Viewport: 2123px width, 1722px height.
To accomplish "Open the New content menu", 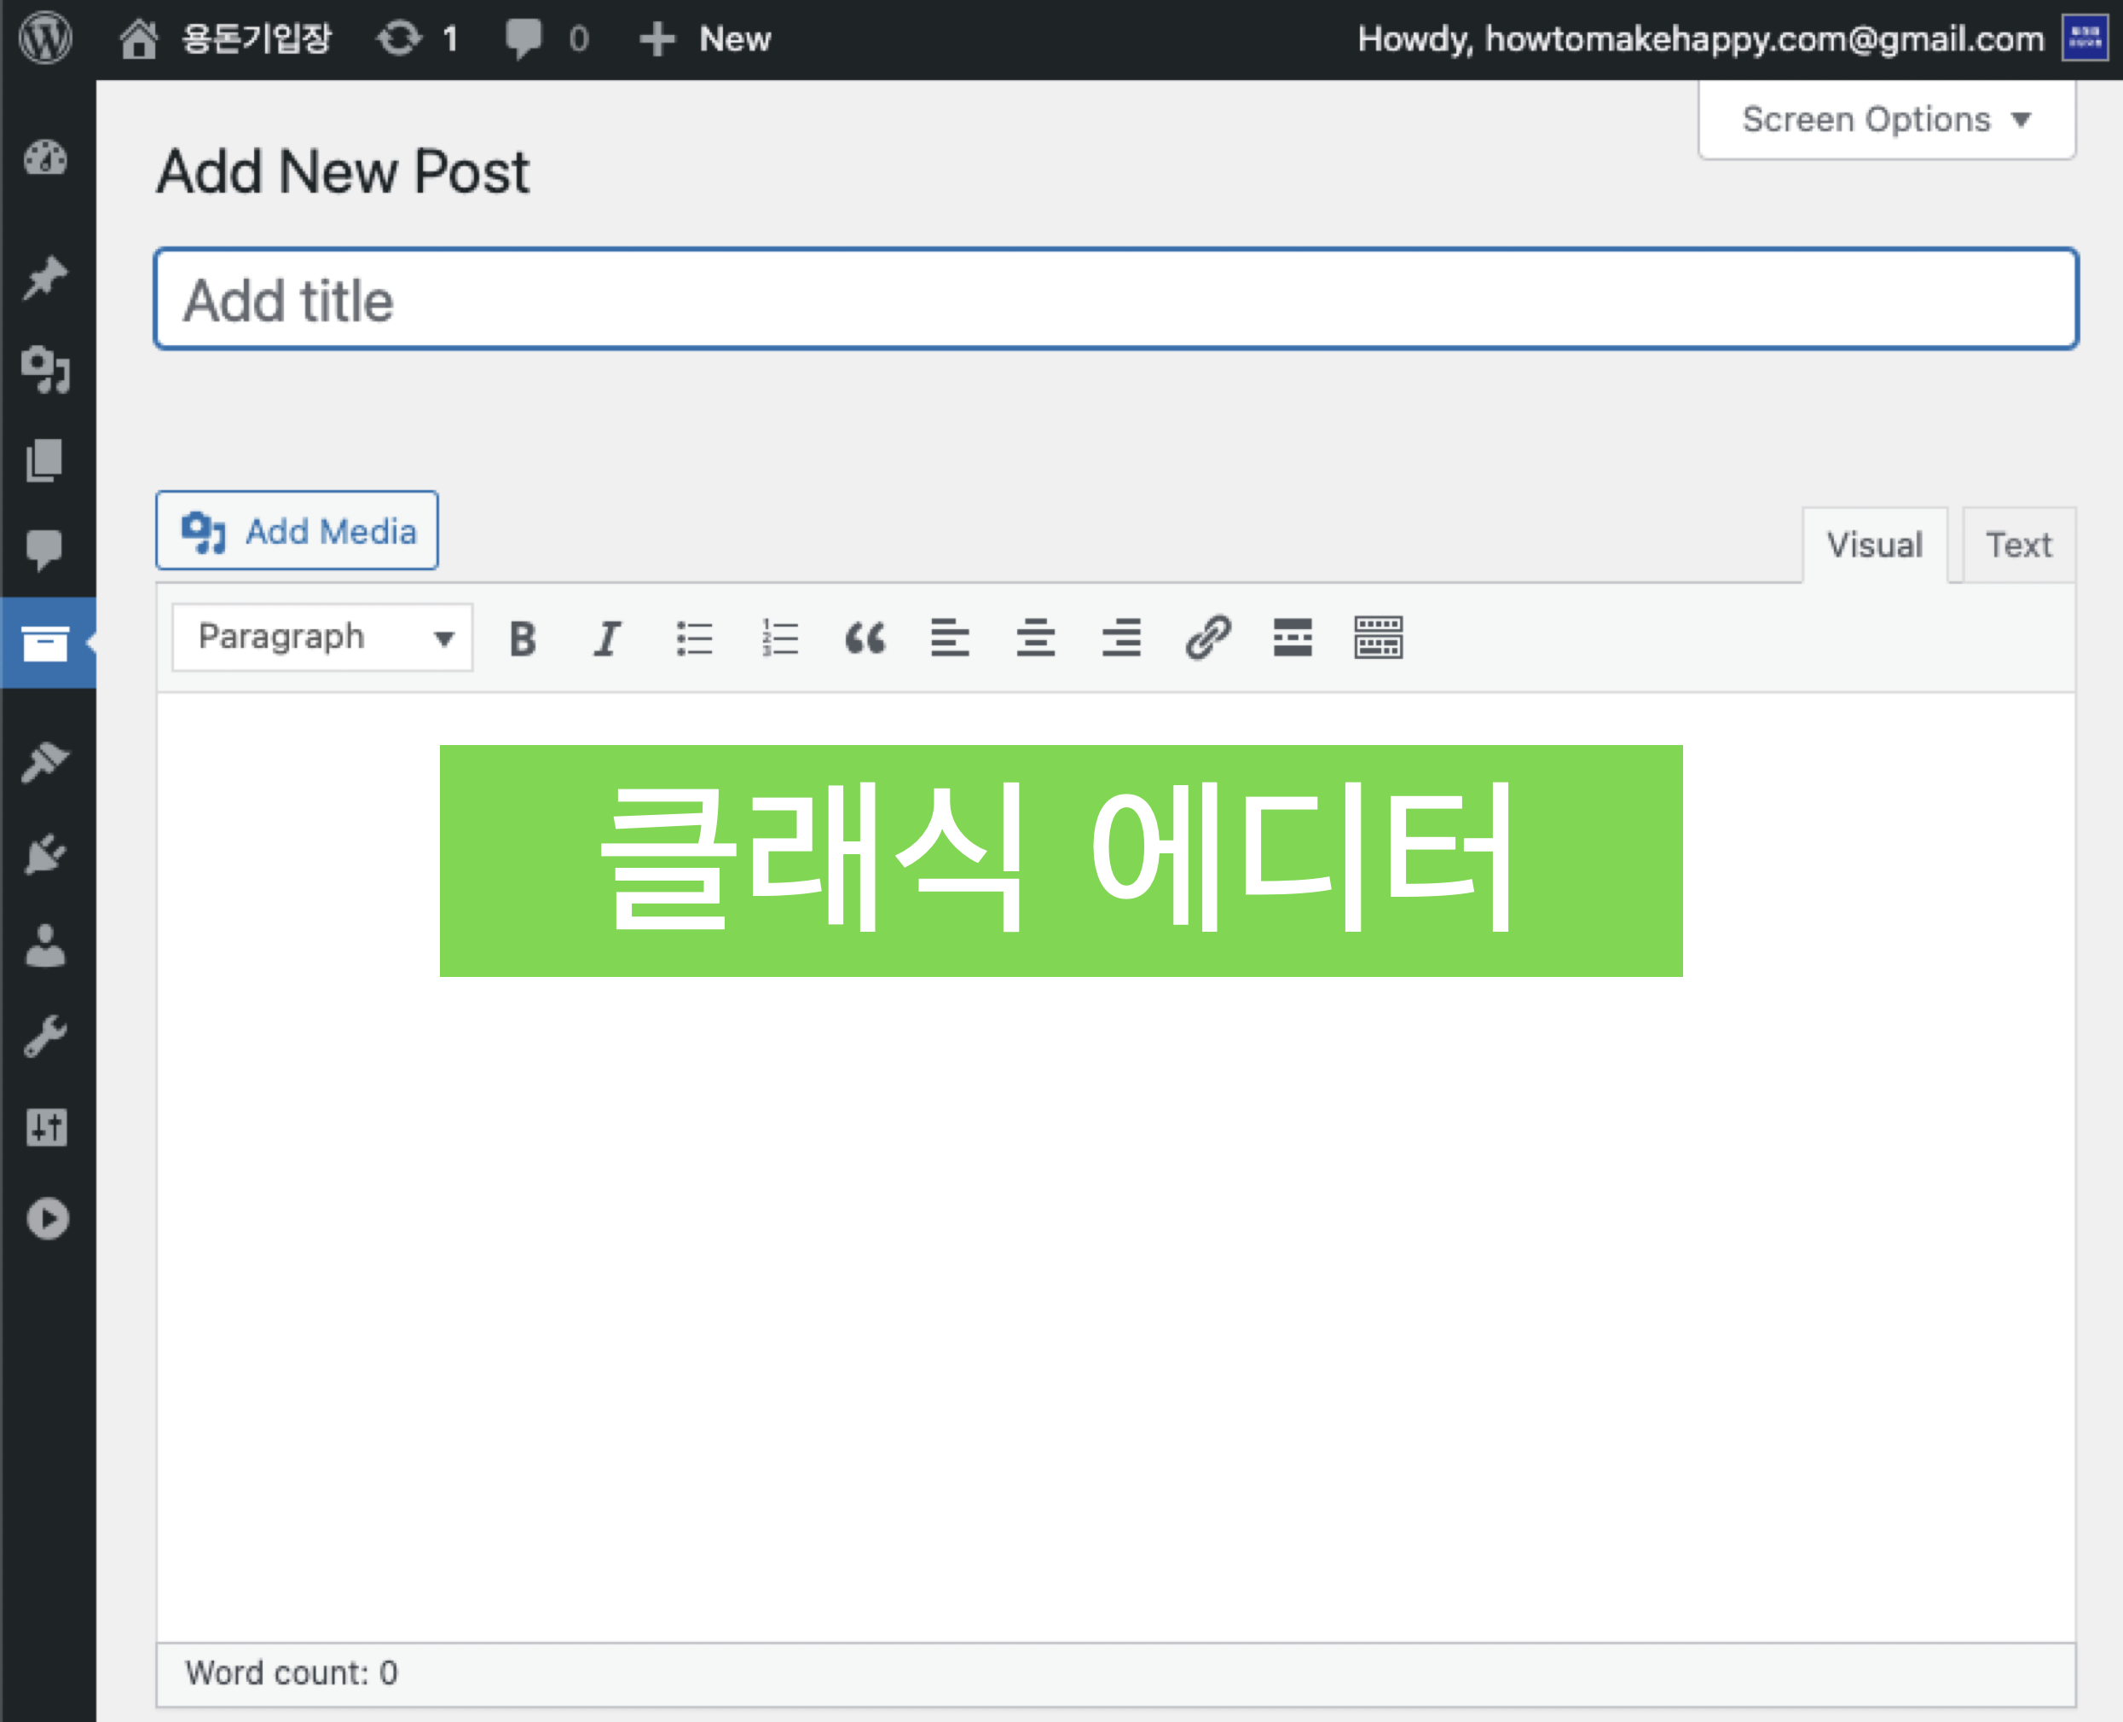I will coord(706,40).
